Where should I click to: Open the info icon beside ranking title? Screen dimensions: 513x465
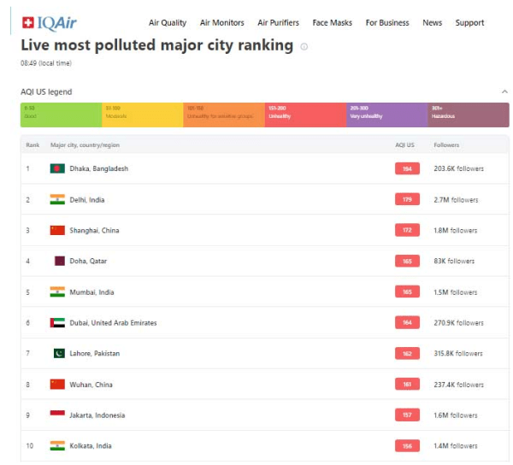pos(304,47)
